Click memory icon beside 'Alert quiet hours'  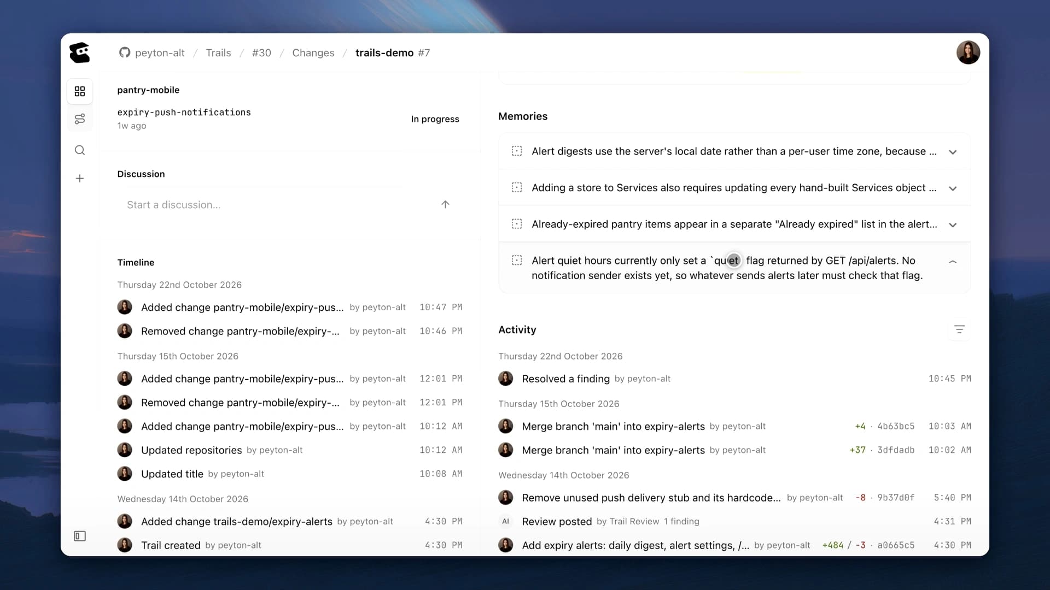517,260
